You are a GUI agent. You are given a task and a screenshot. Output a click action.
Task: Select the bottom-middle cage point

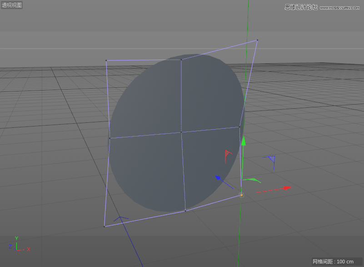click(x=185, y=211)
